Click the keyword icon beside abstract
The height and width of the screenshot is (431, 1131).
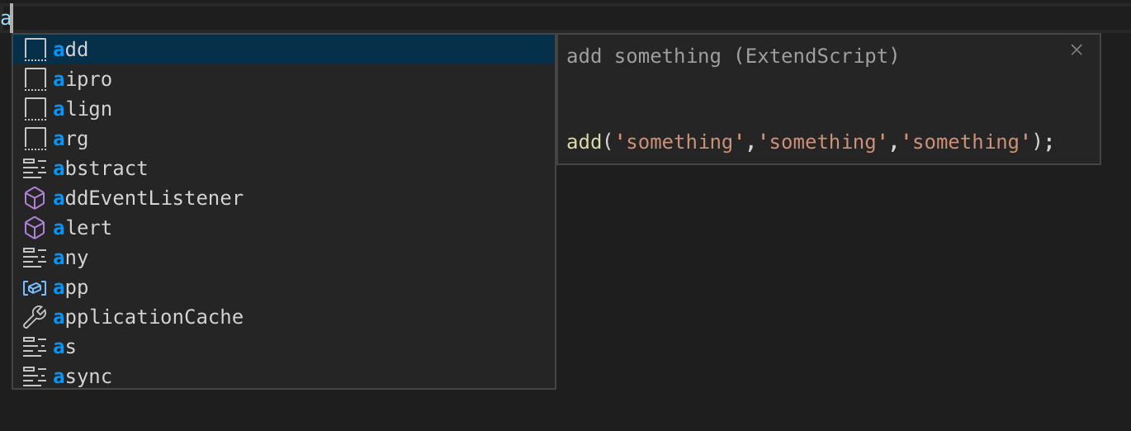point(35,168)
